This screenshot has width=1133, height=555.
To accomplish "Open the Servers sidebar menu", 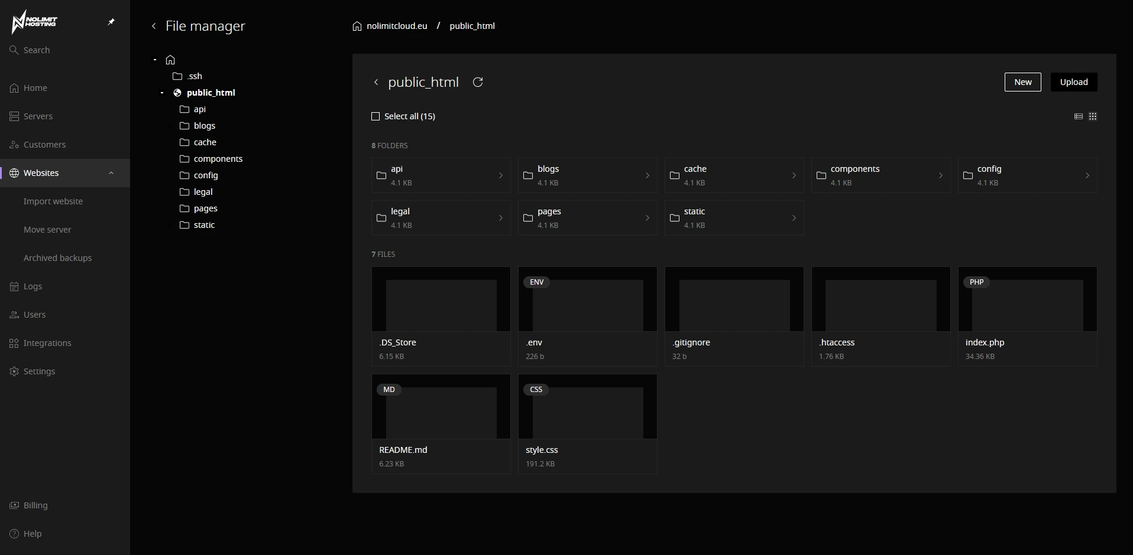I will (x=65, y=116).
